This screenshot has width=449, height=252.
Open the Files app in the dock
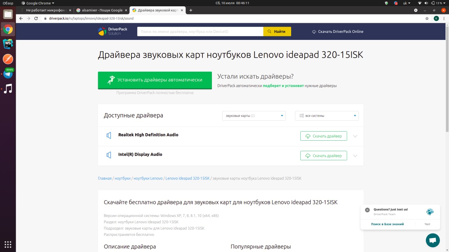[8, 14]
